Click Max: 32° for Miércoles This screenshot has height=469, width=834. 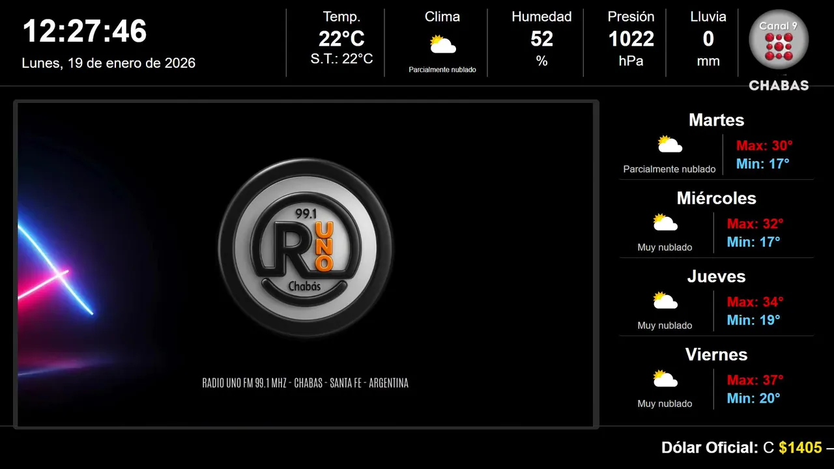[755, 224]
